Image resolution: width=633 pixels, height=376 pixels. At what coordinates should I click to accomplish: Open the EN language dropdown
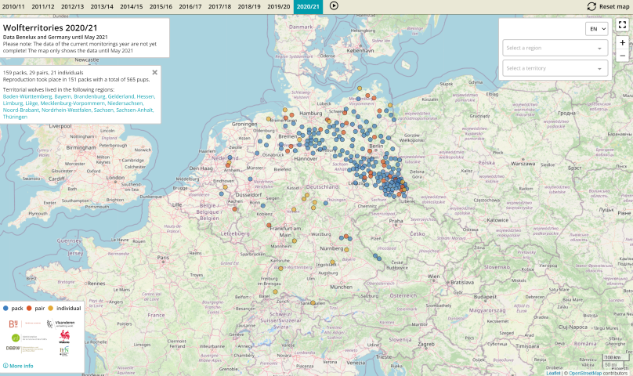tap(596, 29)
